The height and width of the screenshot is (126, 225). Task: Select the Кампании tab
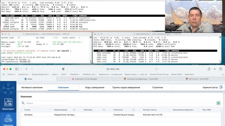(63, 87)
